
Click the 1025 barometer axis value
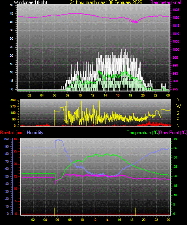(176, 10)
